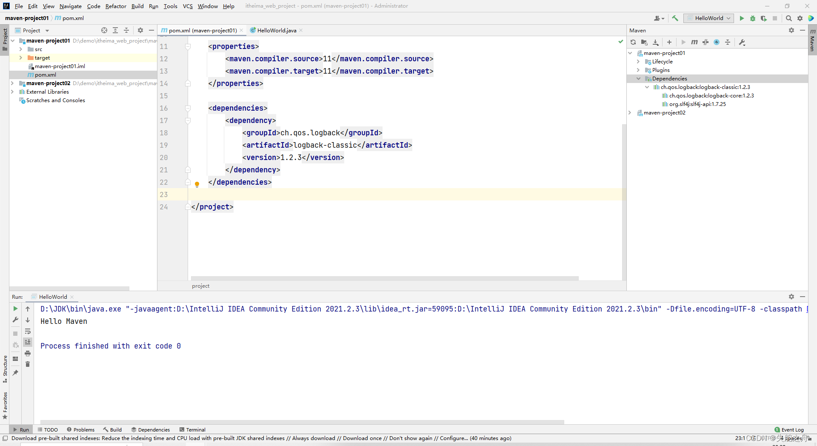Click down the stack trace arrow
Screen dimensions: 817x446
[x=28, y=320]
